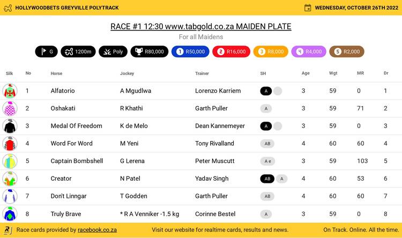402x238 pixels.
Task: Click Captain Bombshell's yellow silk icon
Action: pyautogui.click(x=10, y=161)
